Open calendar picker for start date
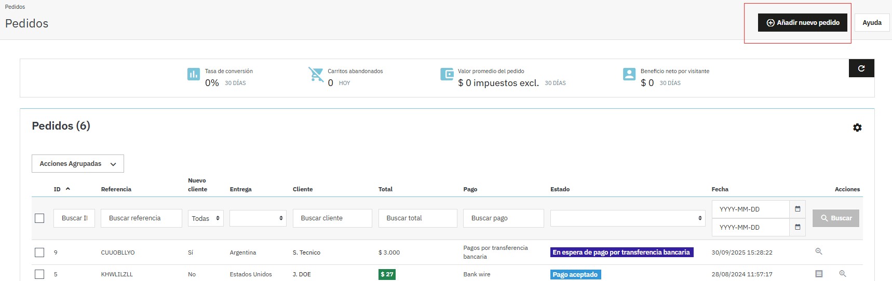The image size is (892, 281). (798, 209)
